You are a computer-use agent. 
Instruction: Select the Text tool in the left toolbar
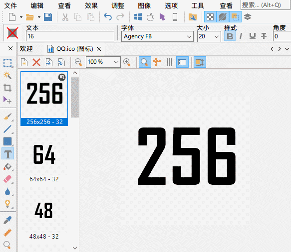[x=7, y=154]
